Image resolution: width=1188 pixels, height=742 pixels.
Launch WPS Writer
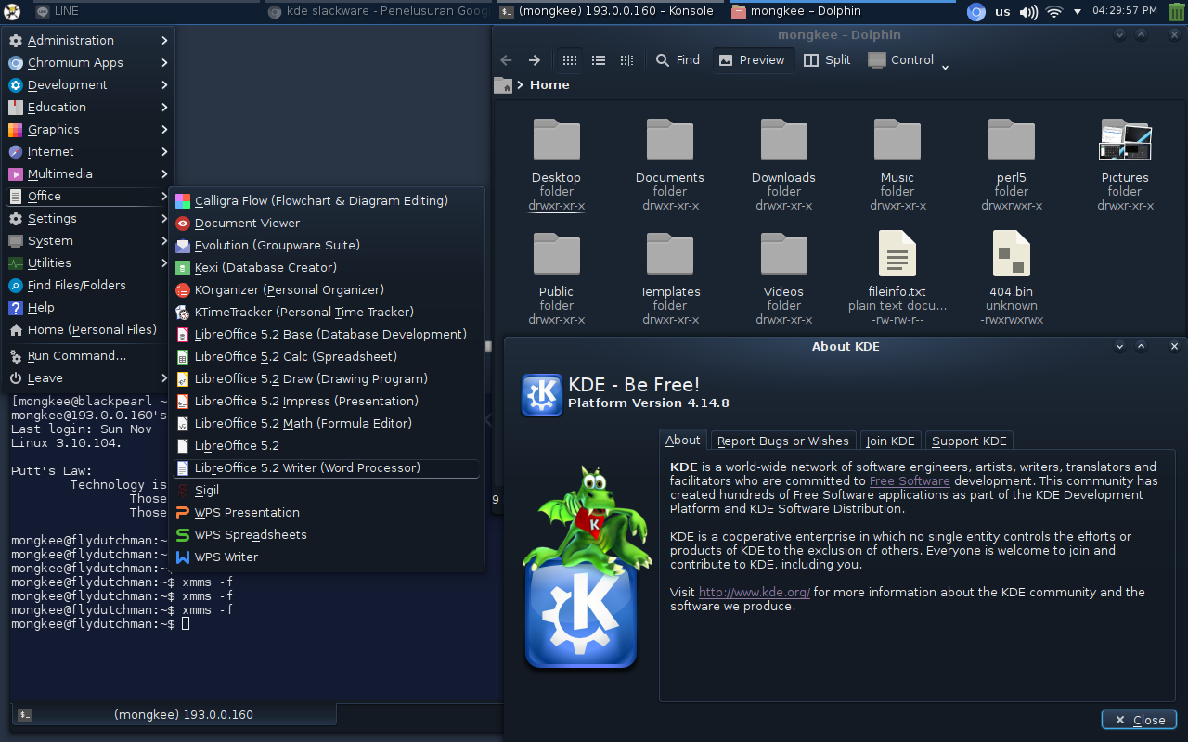[x=326, y=557]
